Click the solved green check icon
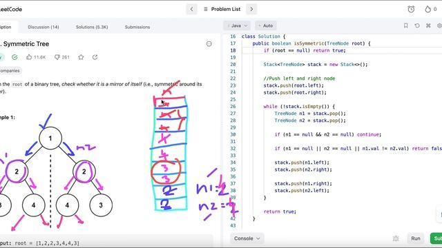 click(15, 57)
